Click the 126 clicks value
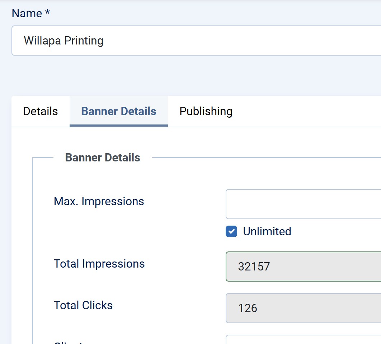381x344 pixels. coord(248,308)
